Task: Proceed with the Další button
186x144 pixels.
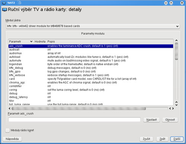Action: pos(177,139)
